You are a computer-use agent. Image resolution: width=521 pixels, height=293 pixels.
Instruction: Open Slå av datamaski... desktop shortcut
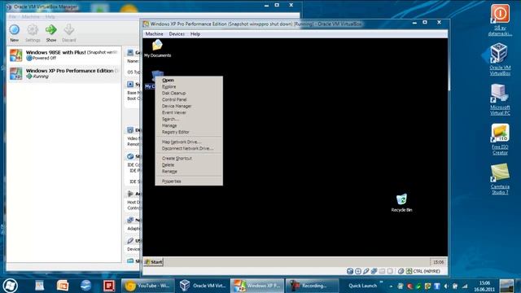tap(500, 20)
